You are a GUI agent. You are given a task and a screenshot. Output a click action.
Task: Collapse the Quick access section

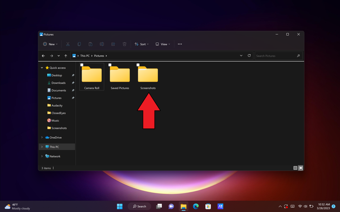pos(42,68)
